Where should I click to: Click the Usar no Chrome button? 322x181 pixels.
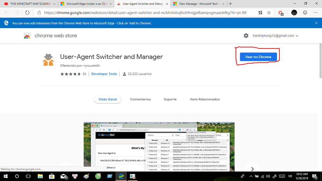click(x=258, y=57)
